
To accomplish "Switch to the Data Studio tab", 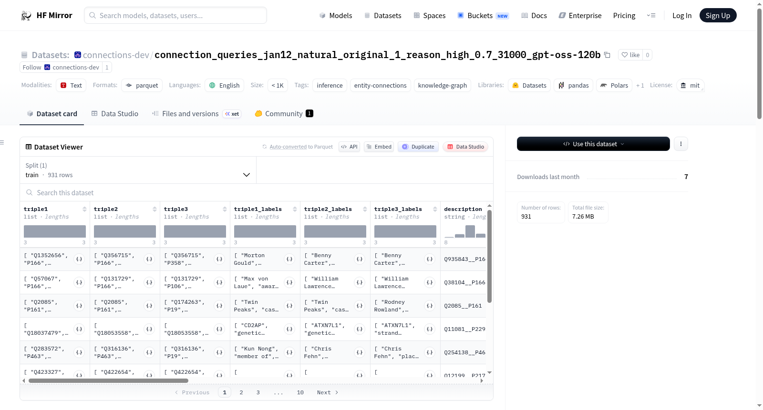I will pos(115,114).
